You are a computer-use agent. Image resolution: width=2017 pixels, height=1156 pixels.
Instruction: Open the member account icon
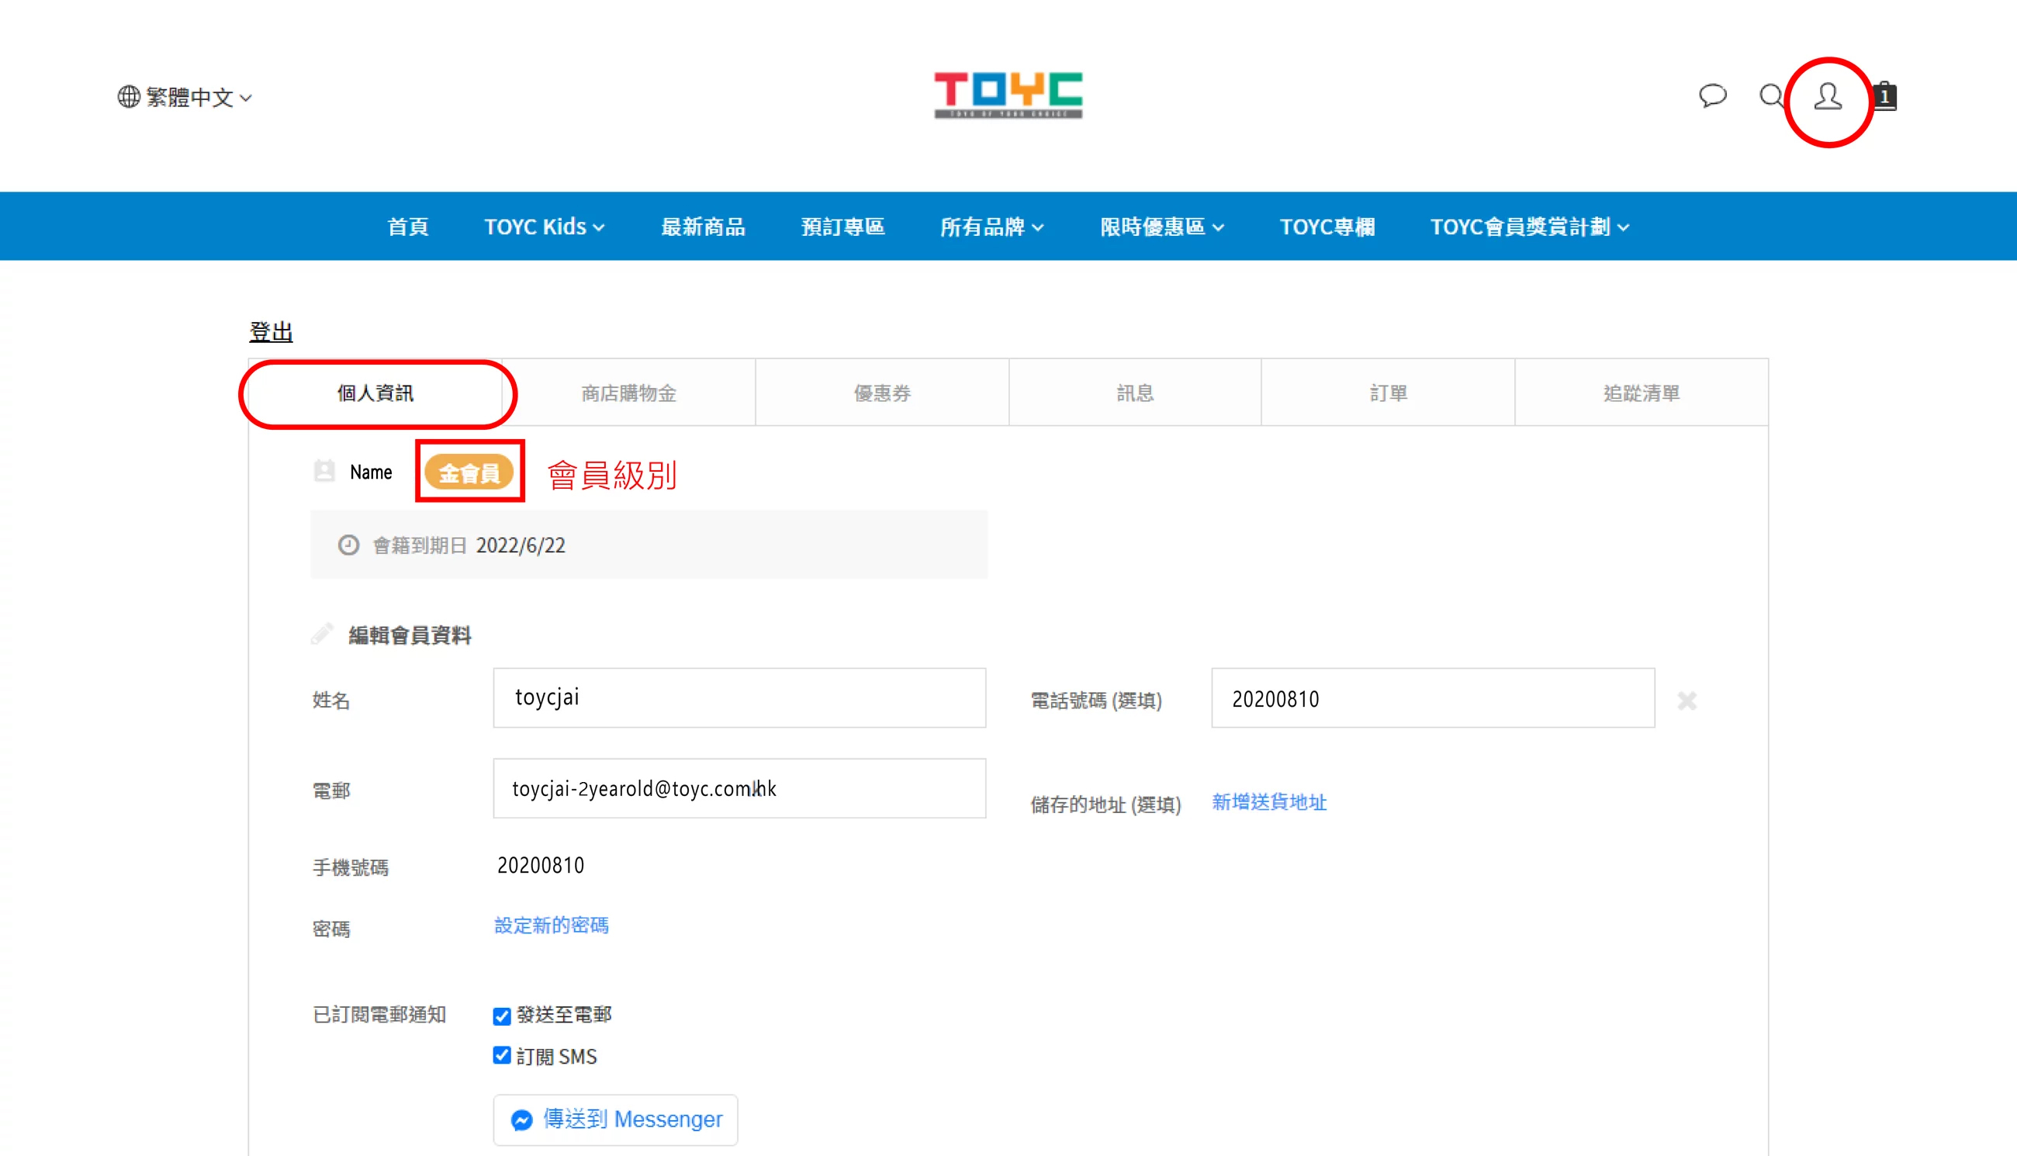pyautogui.click(x=1827, y=97)
